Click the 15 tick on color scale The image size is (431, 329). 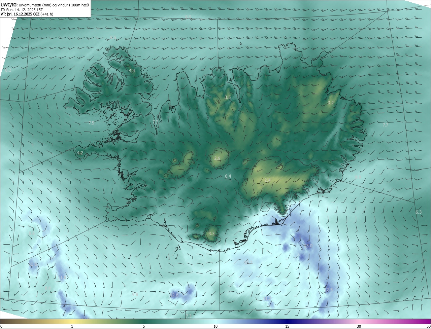[287, 326]
